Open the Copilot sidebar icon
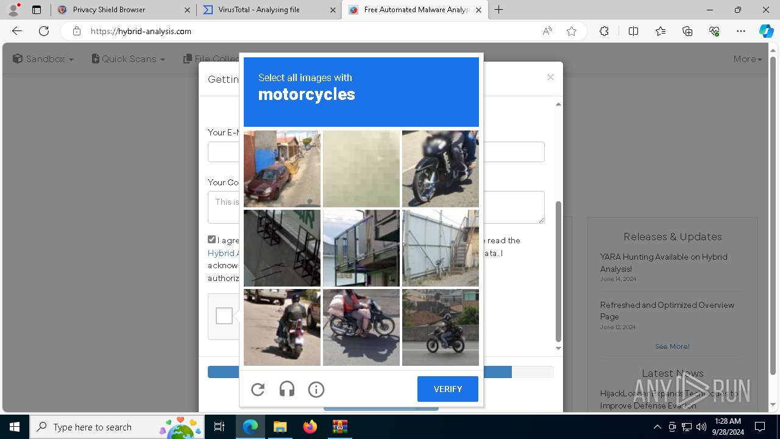 [766, 31]
